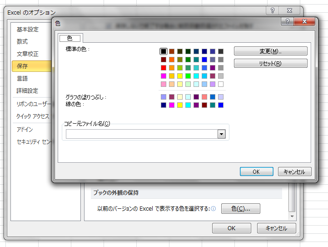Choose the lavender swatch in last standard row
328x247 pixels.
(x=213, y=84)
